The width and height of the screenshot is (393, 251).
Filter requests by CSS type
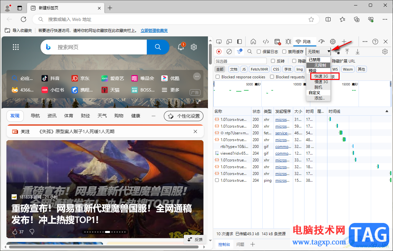click(276, 69)
